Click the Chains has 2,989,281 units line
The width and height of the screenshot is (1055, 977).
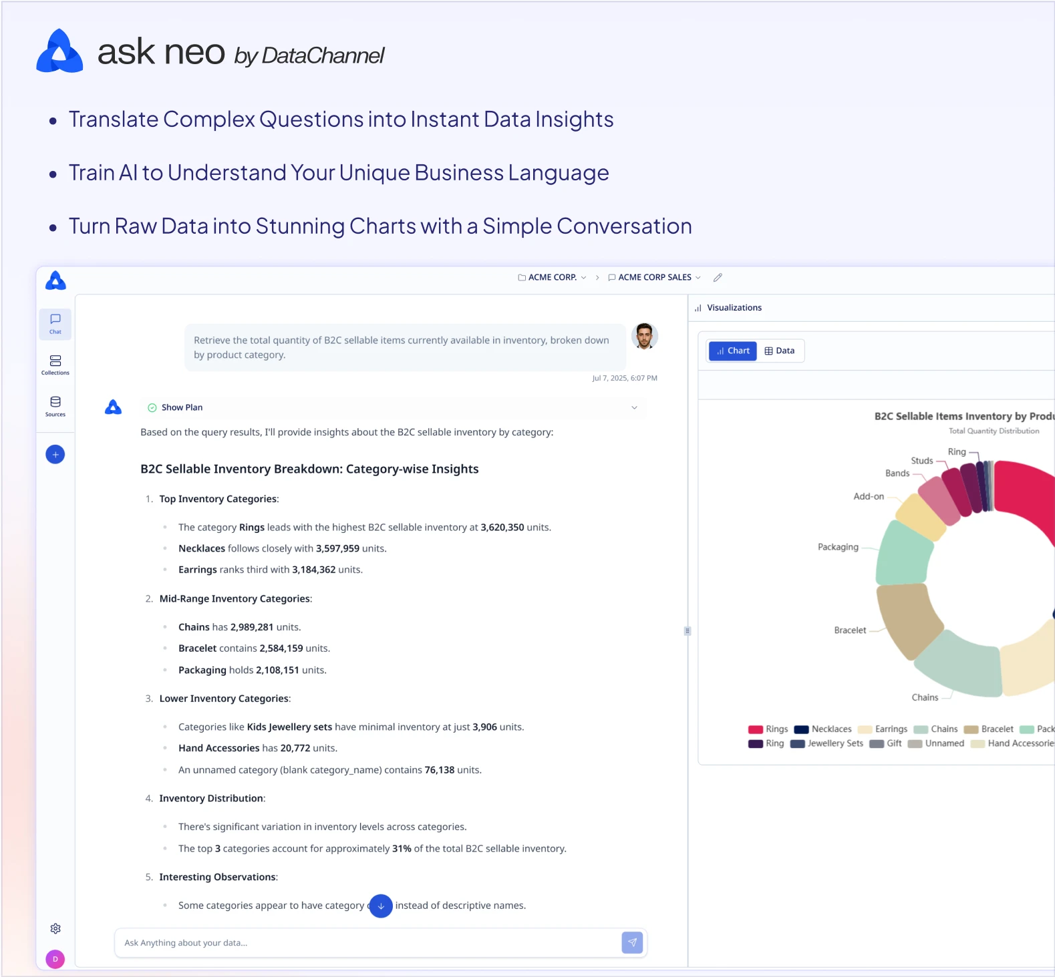coord(240,627)
